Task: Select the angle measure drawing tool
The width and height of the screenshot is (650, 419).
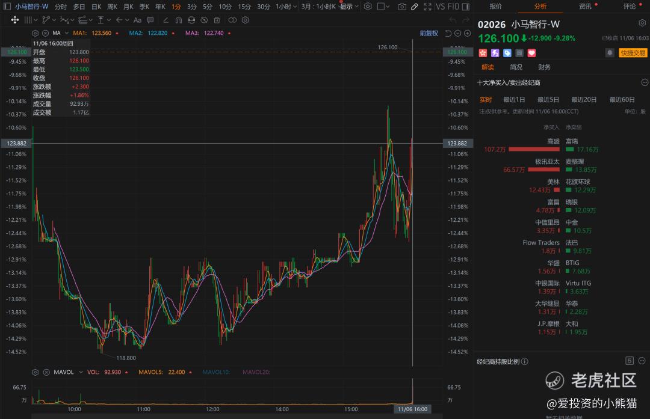Action: click(x=166, y=20)
